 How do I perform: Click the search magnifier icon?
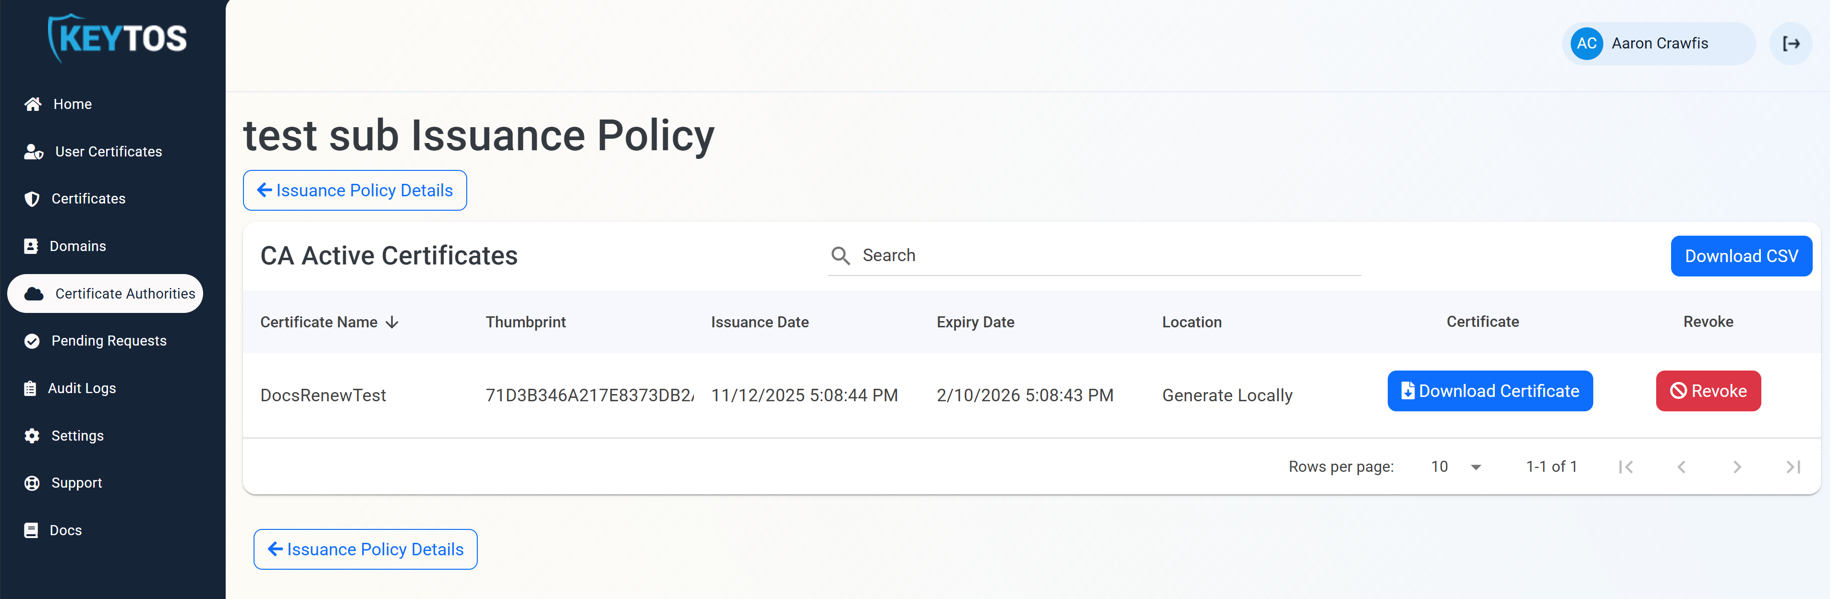tap(840, 255)
